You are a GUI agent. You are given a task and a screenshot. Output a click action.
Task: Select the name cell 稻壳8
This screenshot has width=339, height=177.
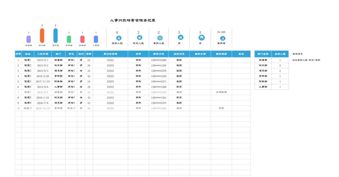(28, 97)
